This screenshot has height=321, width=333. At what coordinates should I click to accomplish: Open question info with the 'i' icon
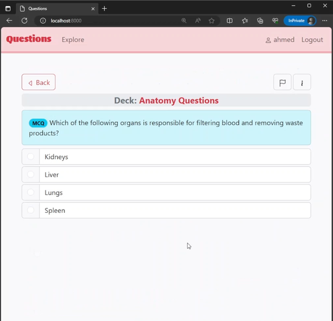click(x=302, y=83)
